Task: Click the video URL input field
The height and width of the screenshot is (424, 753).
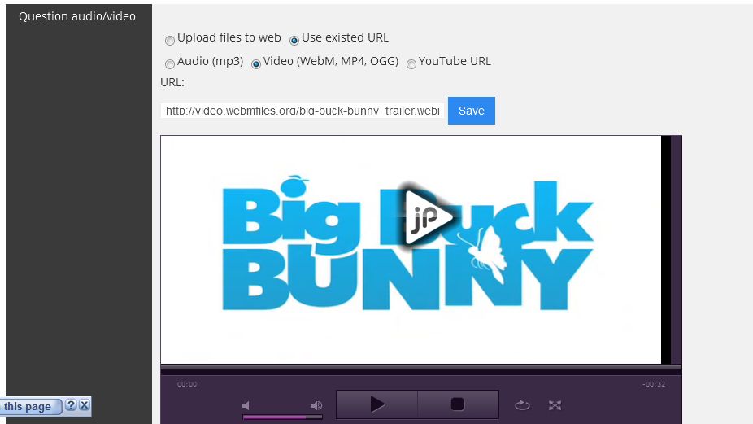Action: tap(303, 111)
